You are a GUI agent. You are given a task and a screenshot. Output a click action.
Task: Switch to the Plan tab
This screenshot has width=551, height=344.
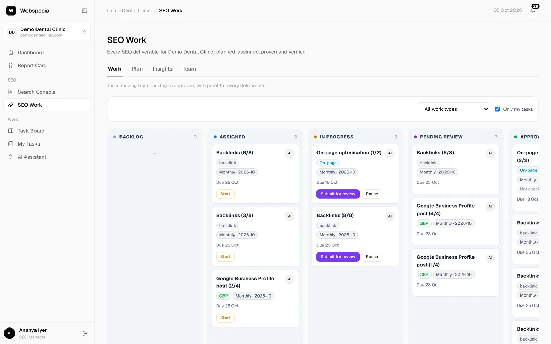pyautogui.click(x=137, y=69)
